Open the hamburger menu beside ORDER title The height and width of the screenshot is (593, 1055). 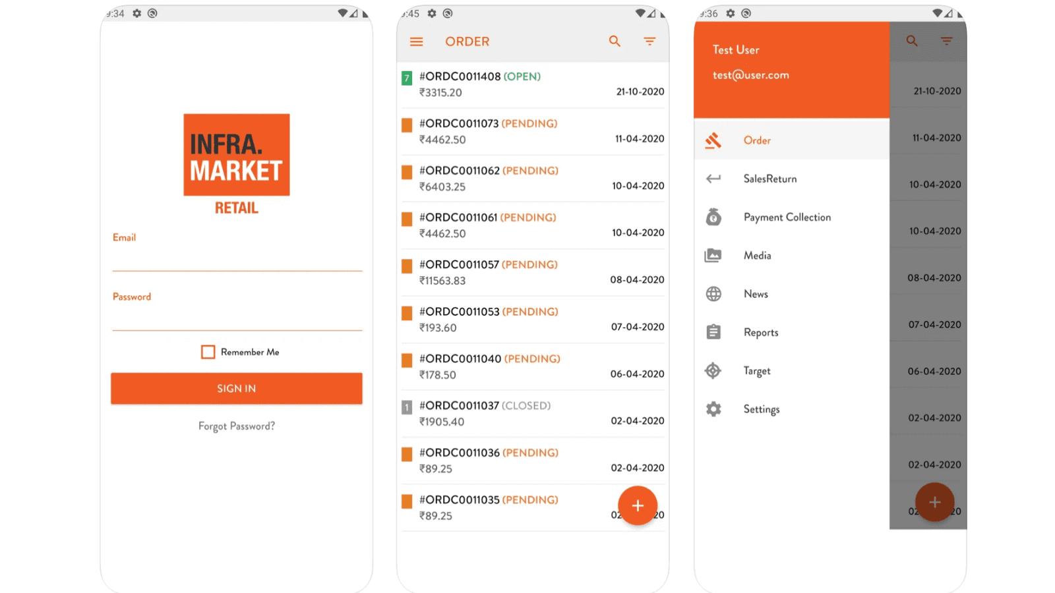pyautogui.click(x=416, y=42)
